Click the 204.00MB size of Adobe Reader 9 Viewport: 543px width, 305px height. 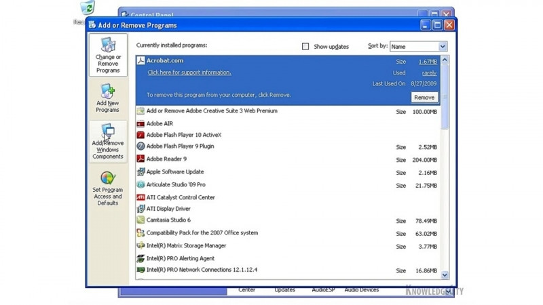425,160
